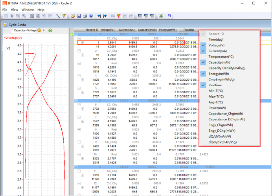Image resolution: width=272 pixels, height=196 pixels.
Task: Click the red Chinese-character toolbar icon
Action: click(x=119, y=16)
